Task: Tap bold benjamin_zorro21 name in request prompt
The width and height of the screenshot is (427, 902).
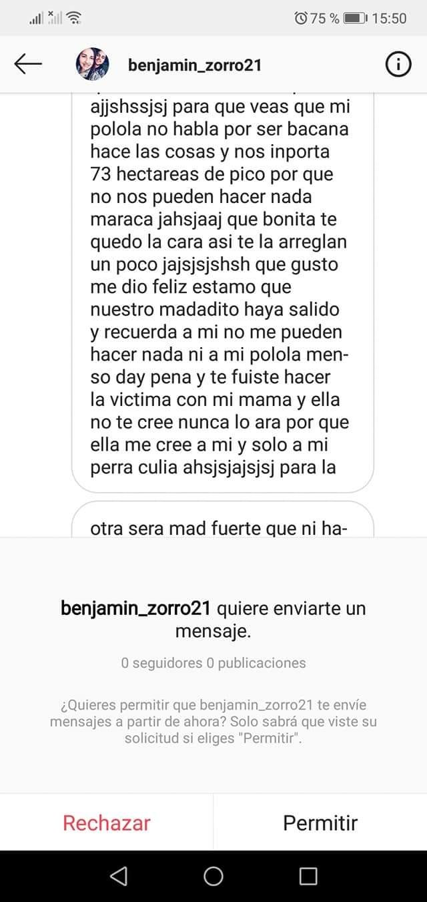Action: coord(135,608)
